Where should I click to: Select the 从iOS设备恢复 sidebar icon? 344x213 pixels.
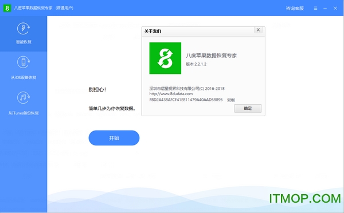[x=24, y=62]
